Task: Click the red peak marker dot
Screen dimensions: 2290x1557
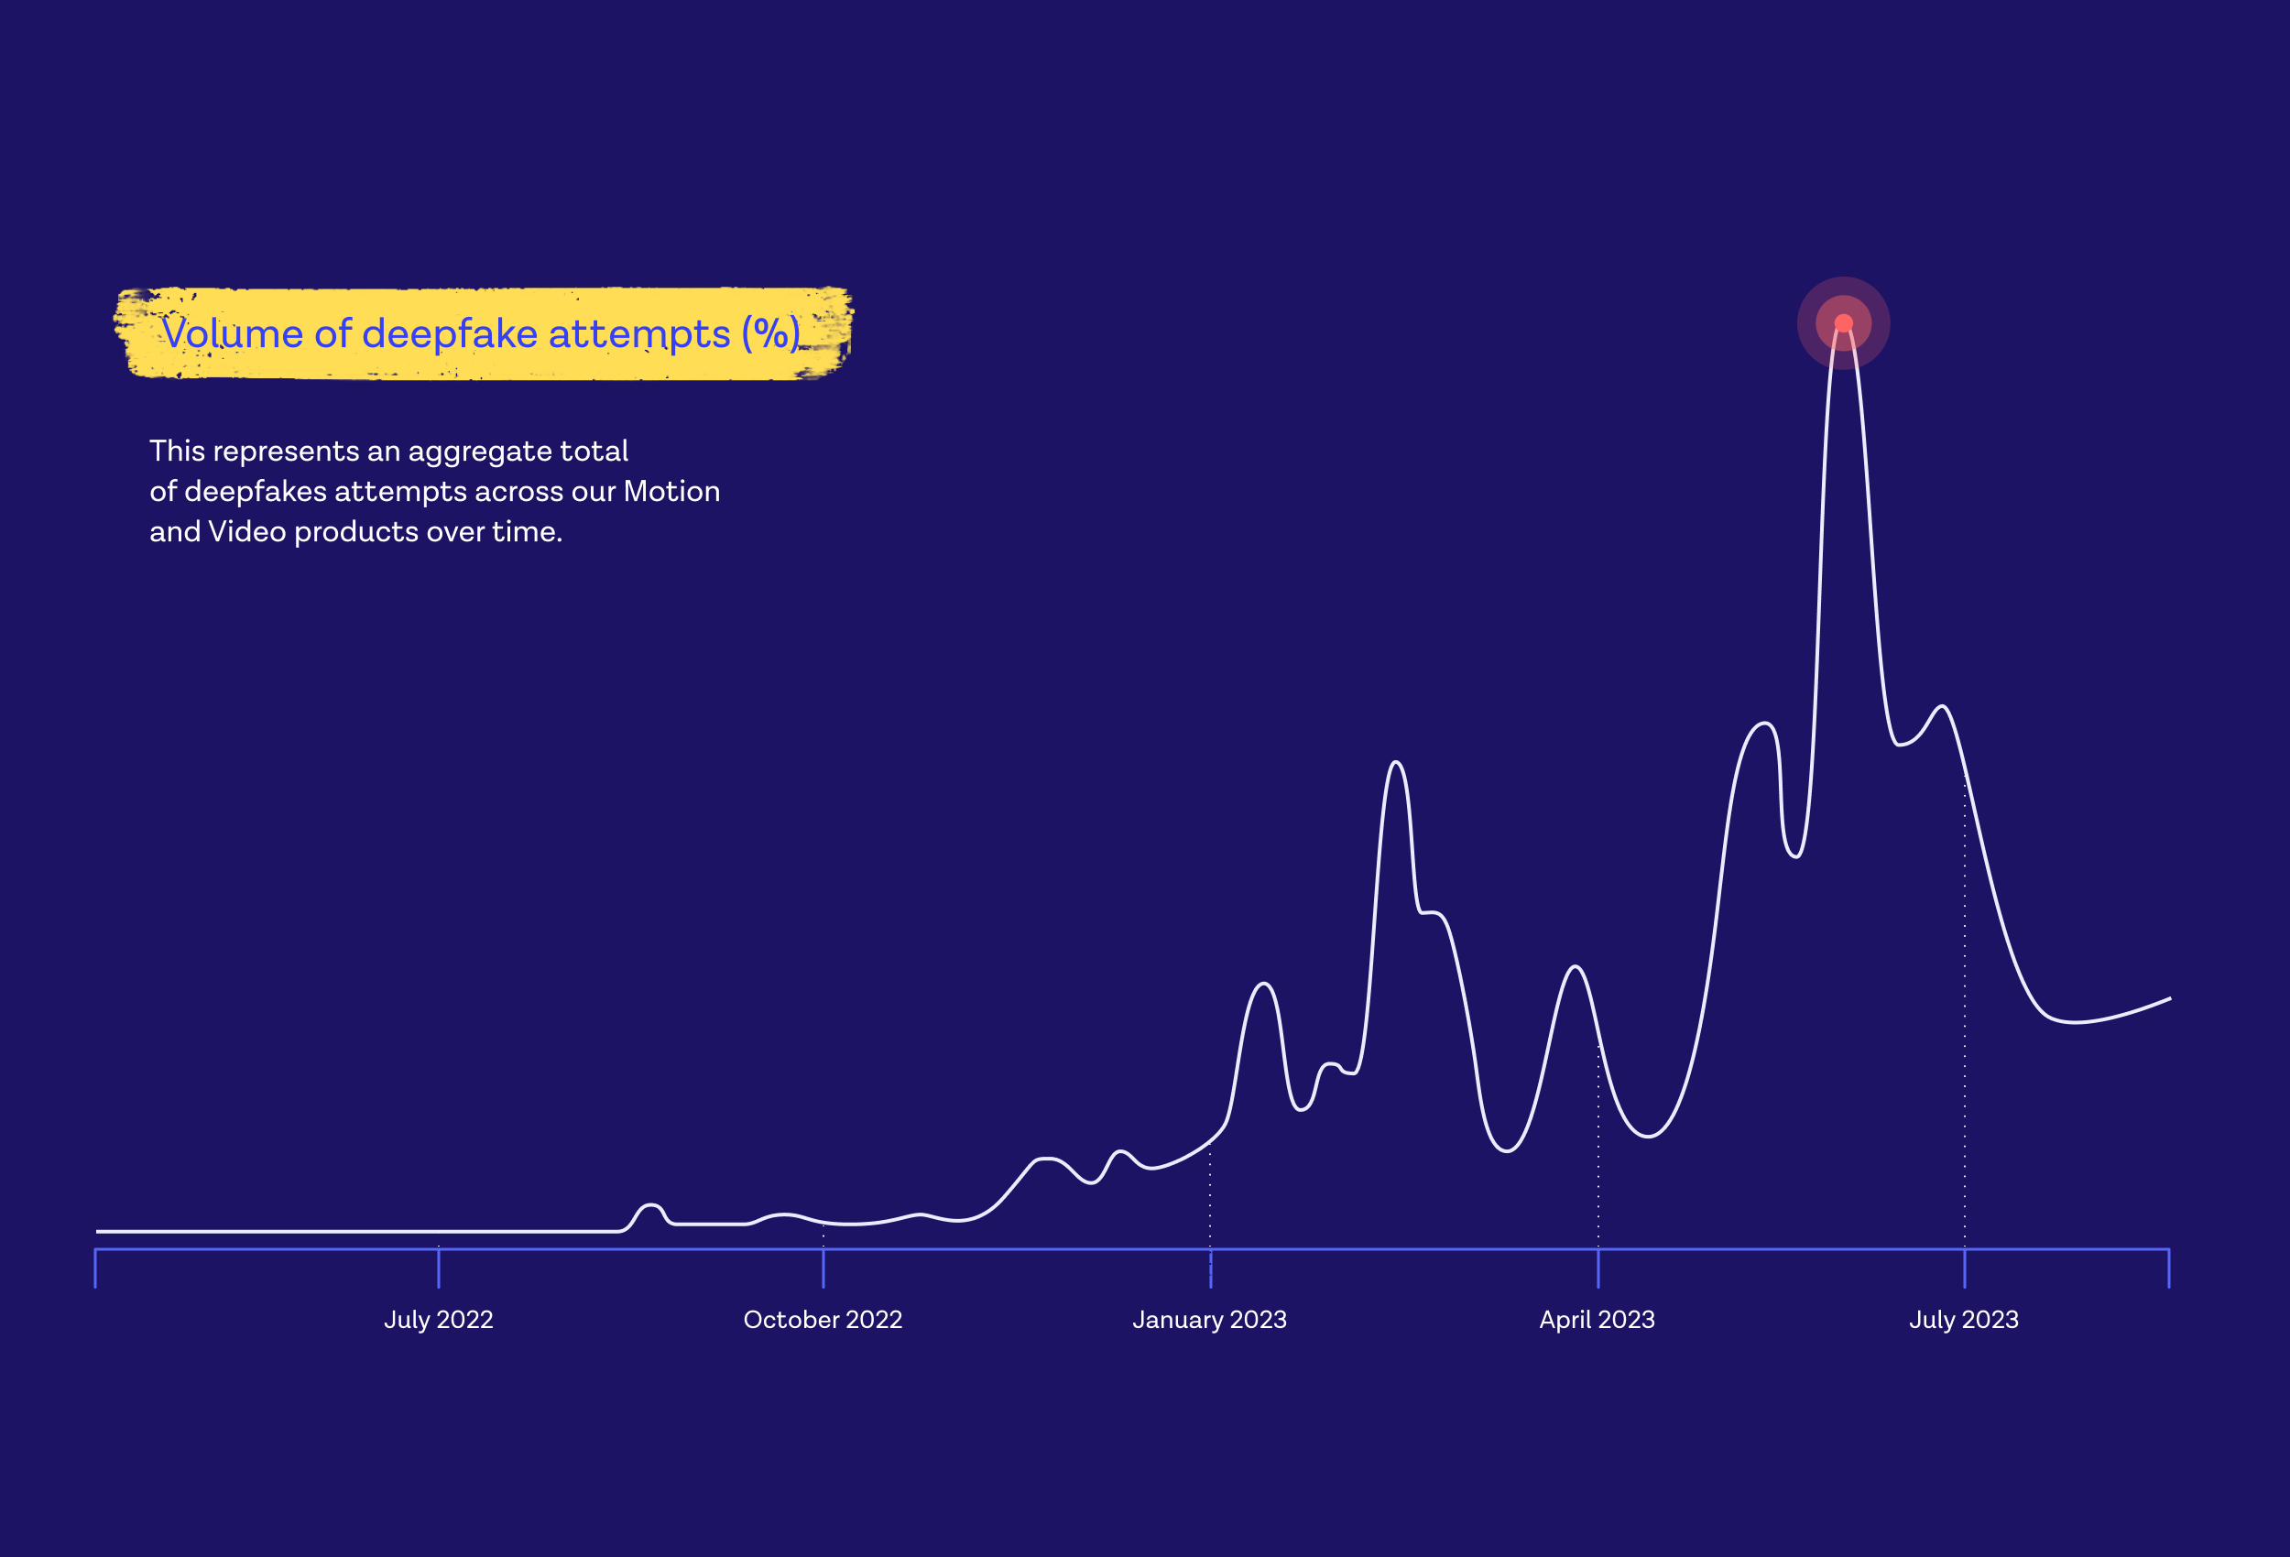Action: click(x=1844, y=323)
